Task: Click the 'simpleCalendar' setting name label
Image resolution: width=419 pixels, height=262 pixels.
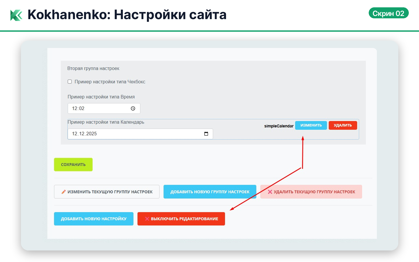Action: 279,126
